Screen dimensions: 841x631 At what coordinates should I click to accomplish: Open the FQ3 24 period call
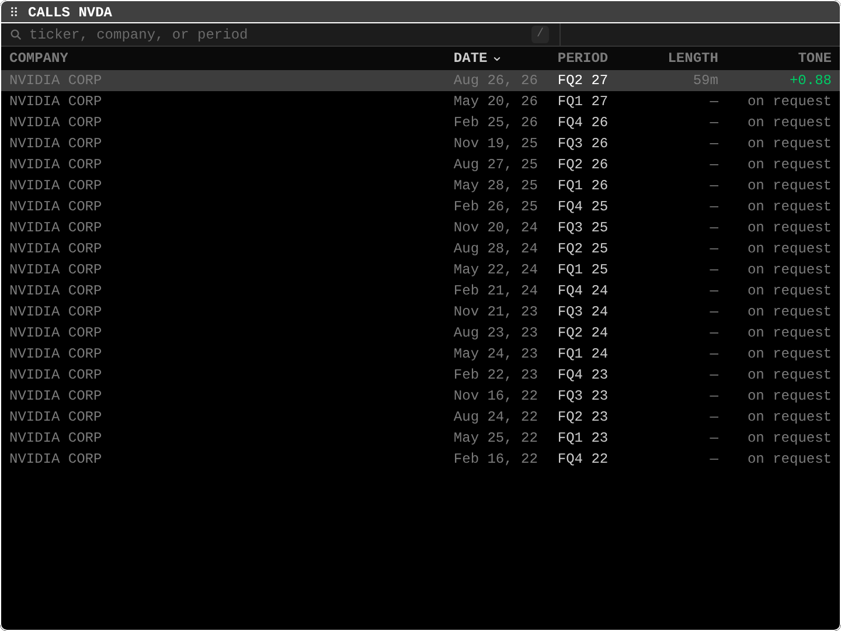coord(582,311)
